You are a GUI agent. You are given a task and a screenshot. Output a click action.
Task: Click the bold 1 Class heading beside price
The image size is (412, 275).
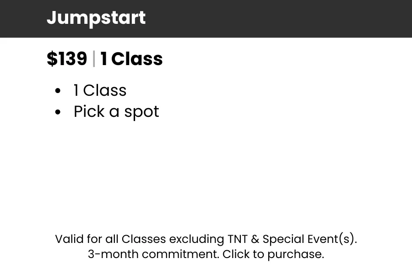tap(132, 59)
